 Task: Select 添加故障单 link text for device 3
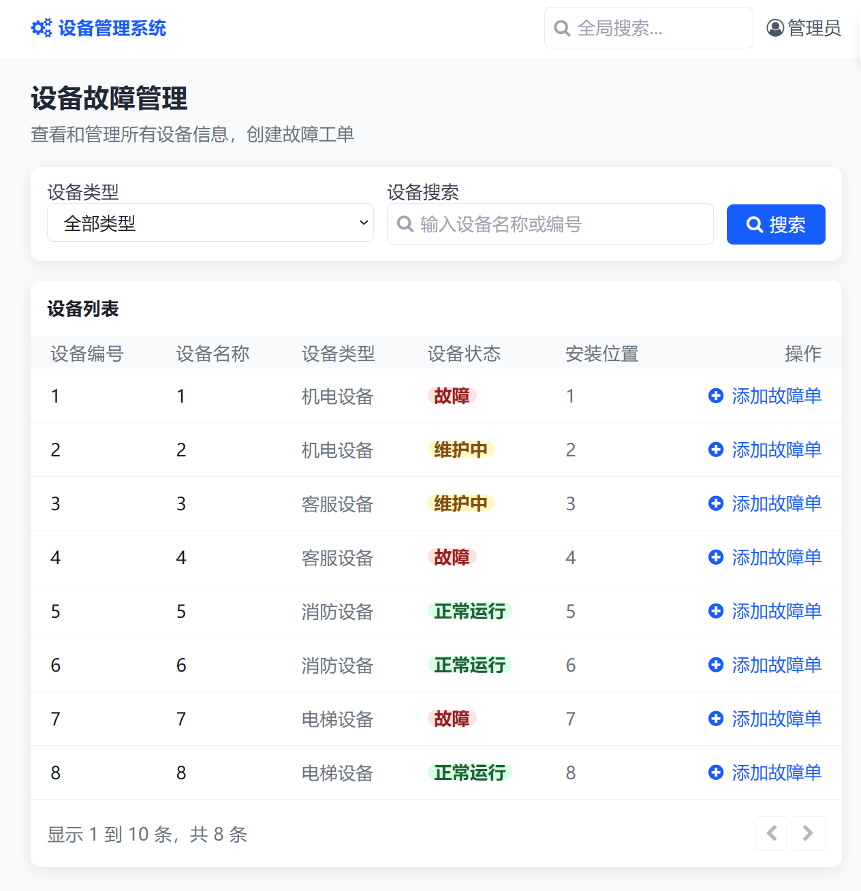[x=777, y=503]
